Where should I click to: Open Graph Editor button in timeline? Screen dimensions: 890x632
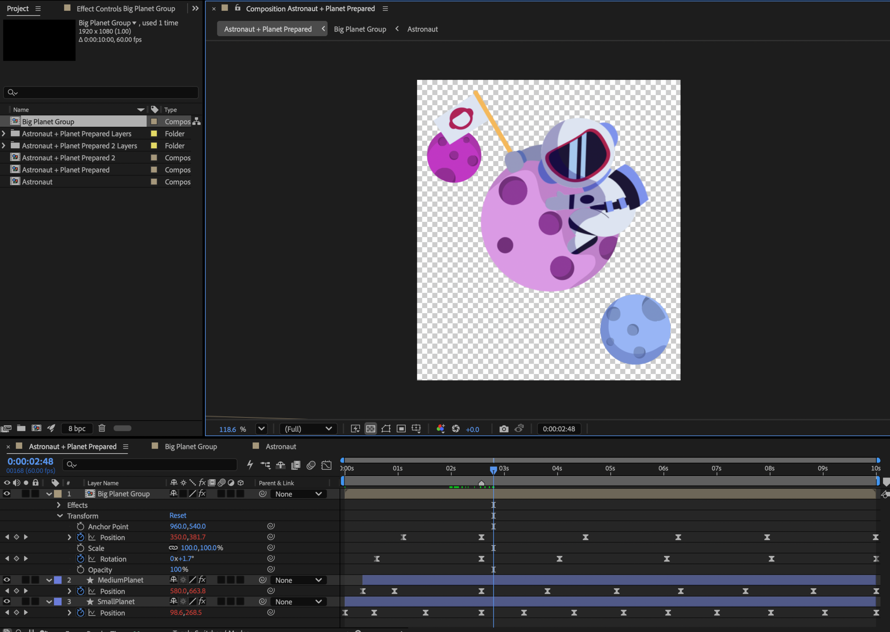pyautogui.click(x=326, y=465)
